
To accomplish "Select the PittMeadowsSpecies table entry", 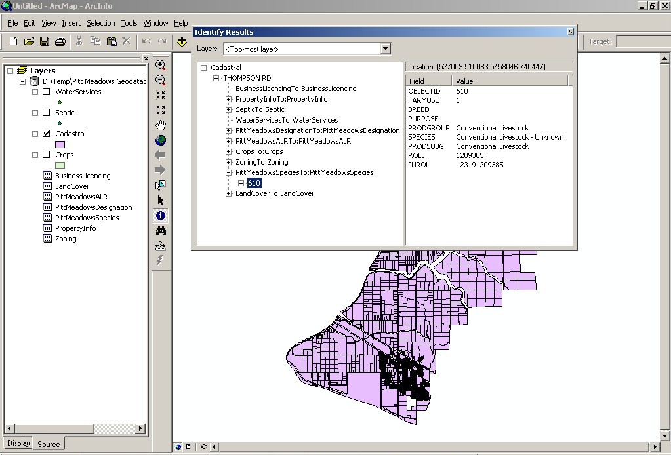I will 87,218.
